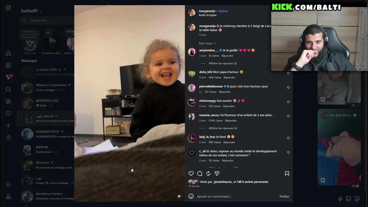Open Reels icon in the left sidebar
Image resolution: width=368 pixels, height=207 pixels.
tap(8, 65)
